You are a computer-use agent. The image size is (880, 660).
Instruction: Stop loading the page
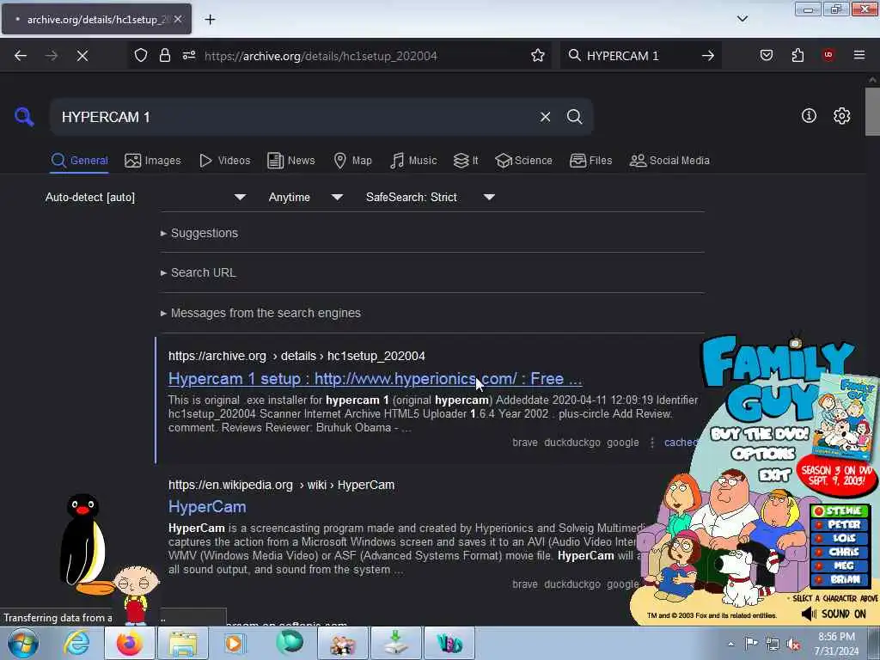point(82,56)
